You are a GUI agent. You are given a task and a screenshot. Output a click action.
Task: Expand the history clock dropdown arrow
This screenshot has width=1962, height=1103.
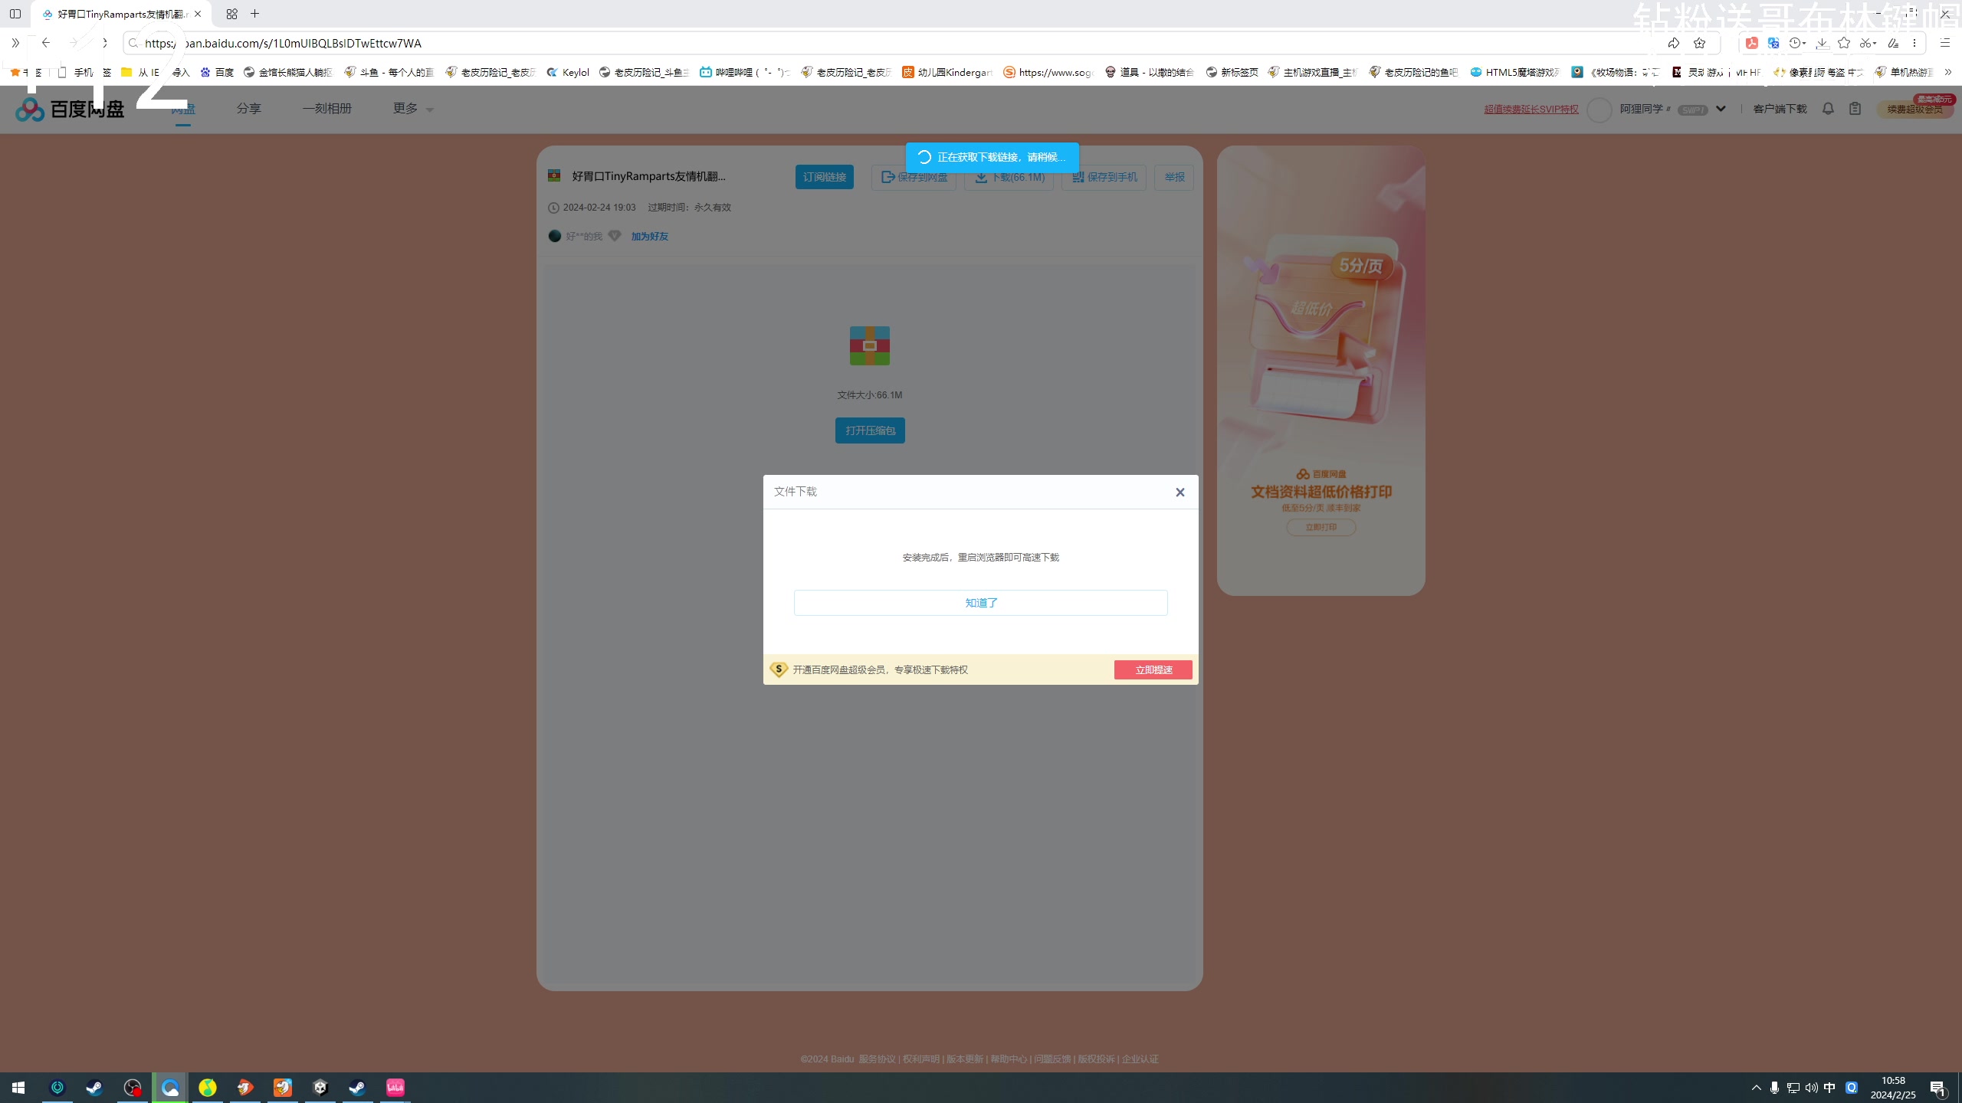coord(1804,44)
